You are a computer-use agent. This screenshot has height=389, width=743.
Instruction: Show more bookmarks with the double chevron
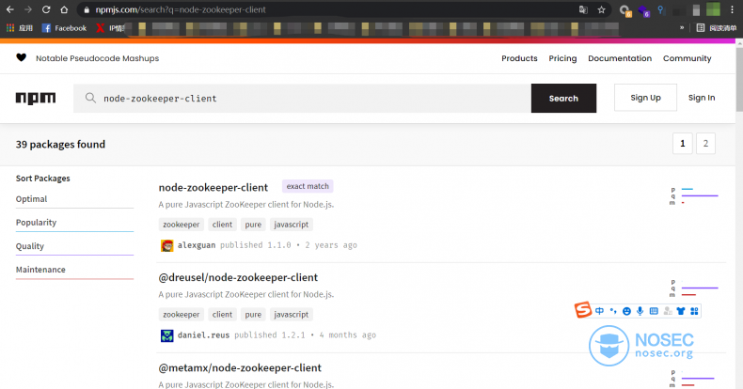682,28
